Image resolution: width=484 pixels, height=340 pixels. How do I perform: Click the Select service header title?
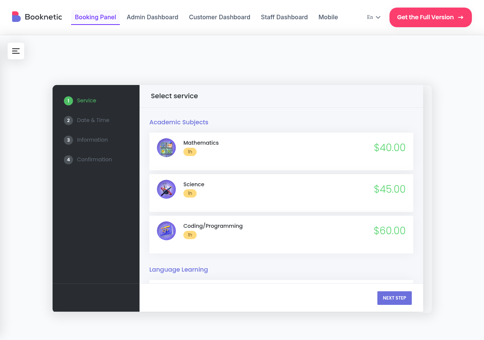click(174, 96)
